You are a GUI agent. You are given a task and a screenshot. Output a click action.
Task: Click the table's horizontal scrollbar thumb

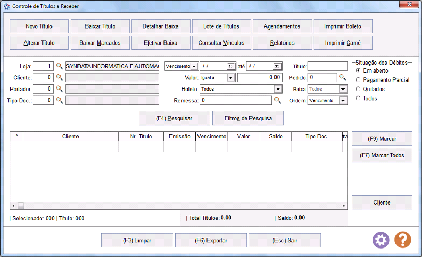tap(21, 206)
